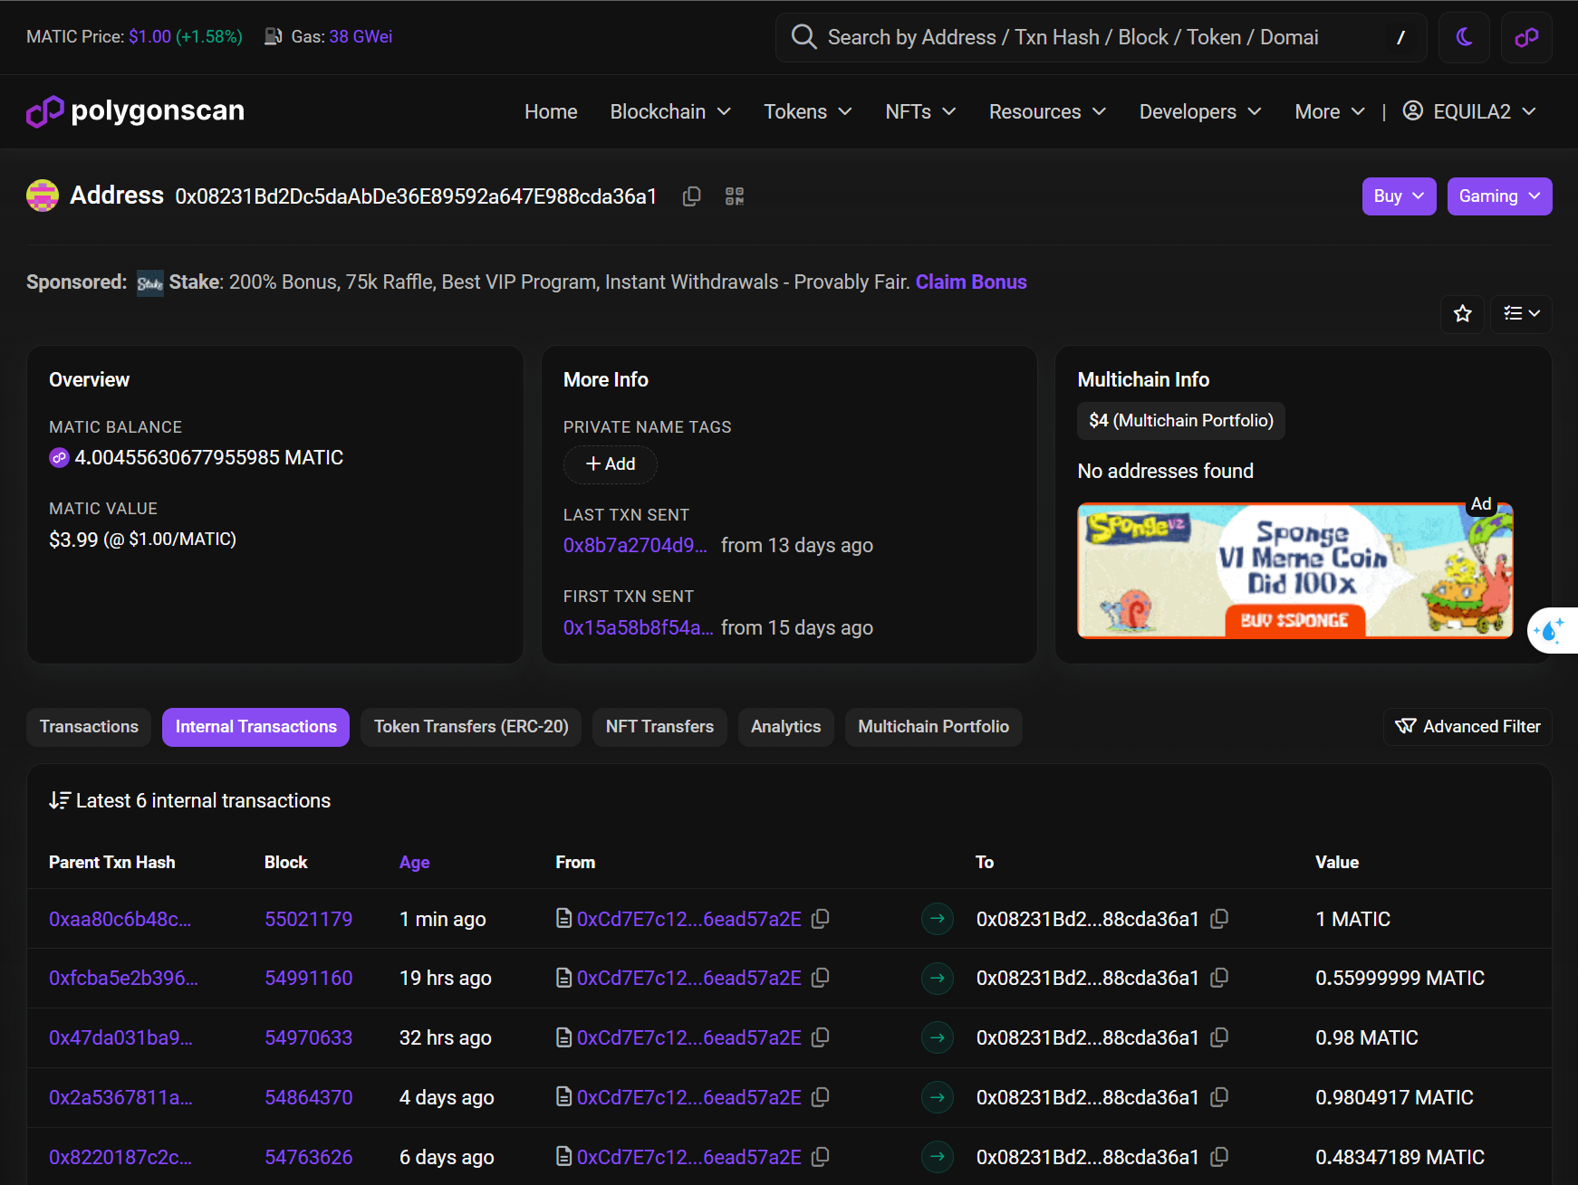Copy From address in the 1 min ago row

(821, 919)
